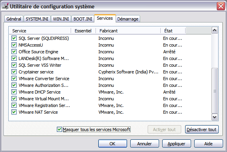Click the services list scrollbar thumb
The height and width of the screenshot is (152, 227).
pos(214,91)
